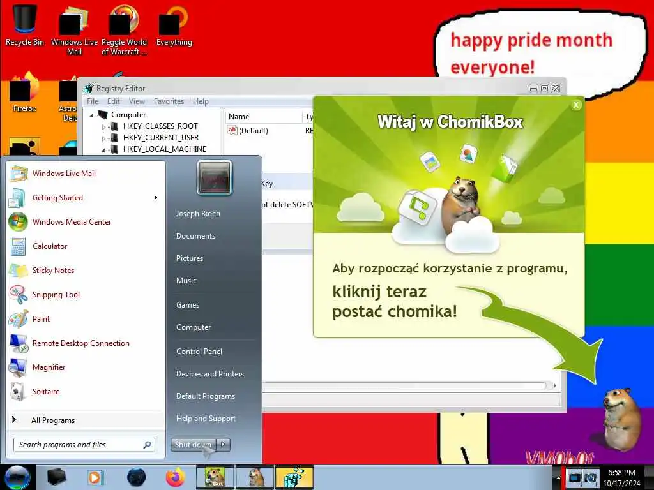Select HKEY_LOCAL_MACHINE key

(164, 149)
